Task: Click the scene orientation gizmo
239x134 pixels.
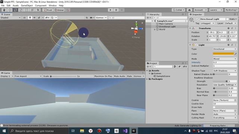Action: point(136,28)
